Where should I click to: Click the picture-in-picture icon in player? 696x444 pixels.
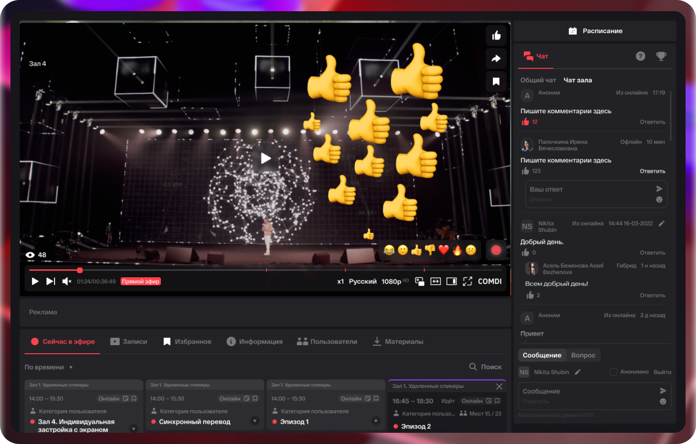420,281
